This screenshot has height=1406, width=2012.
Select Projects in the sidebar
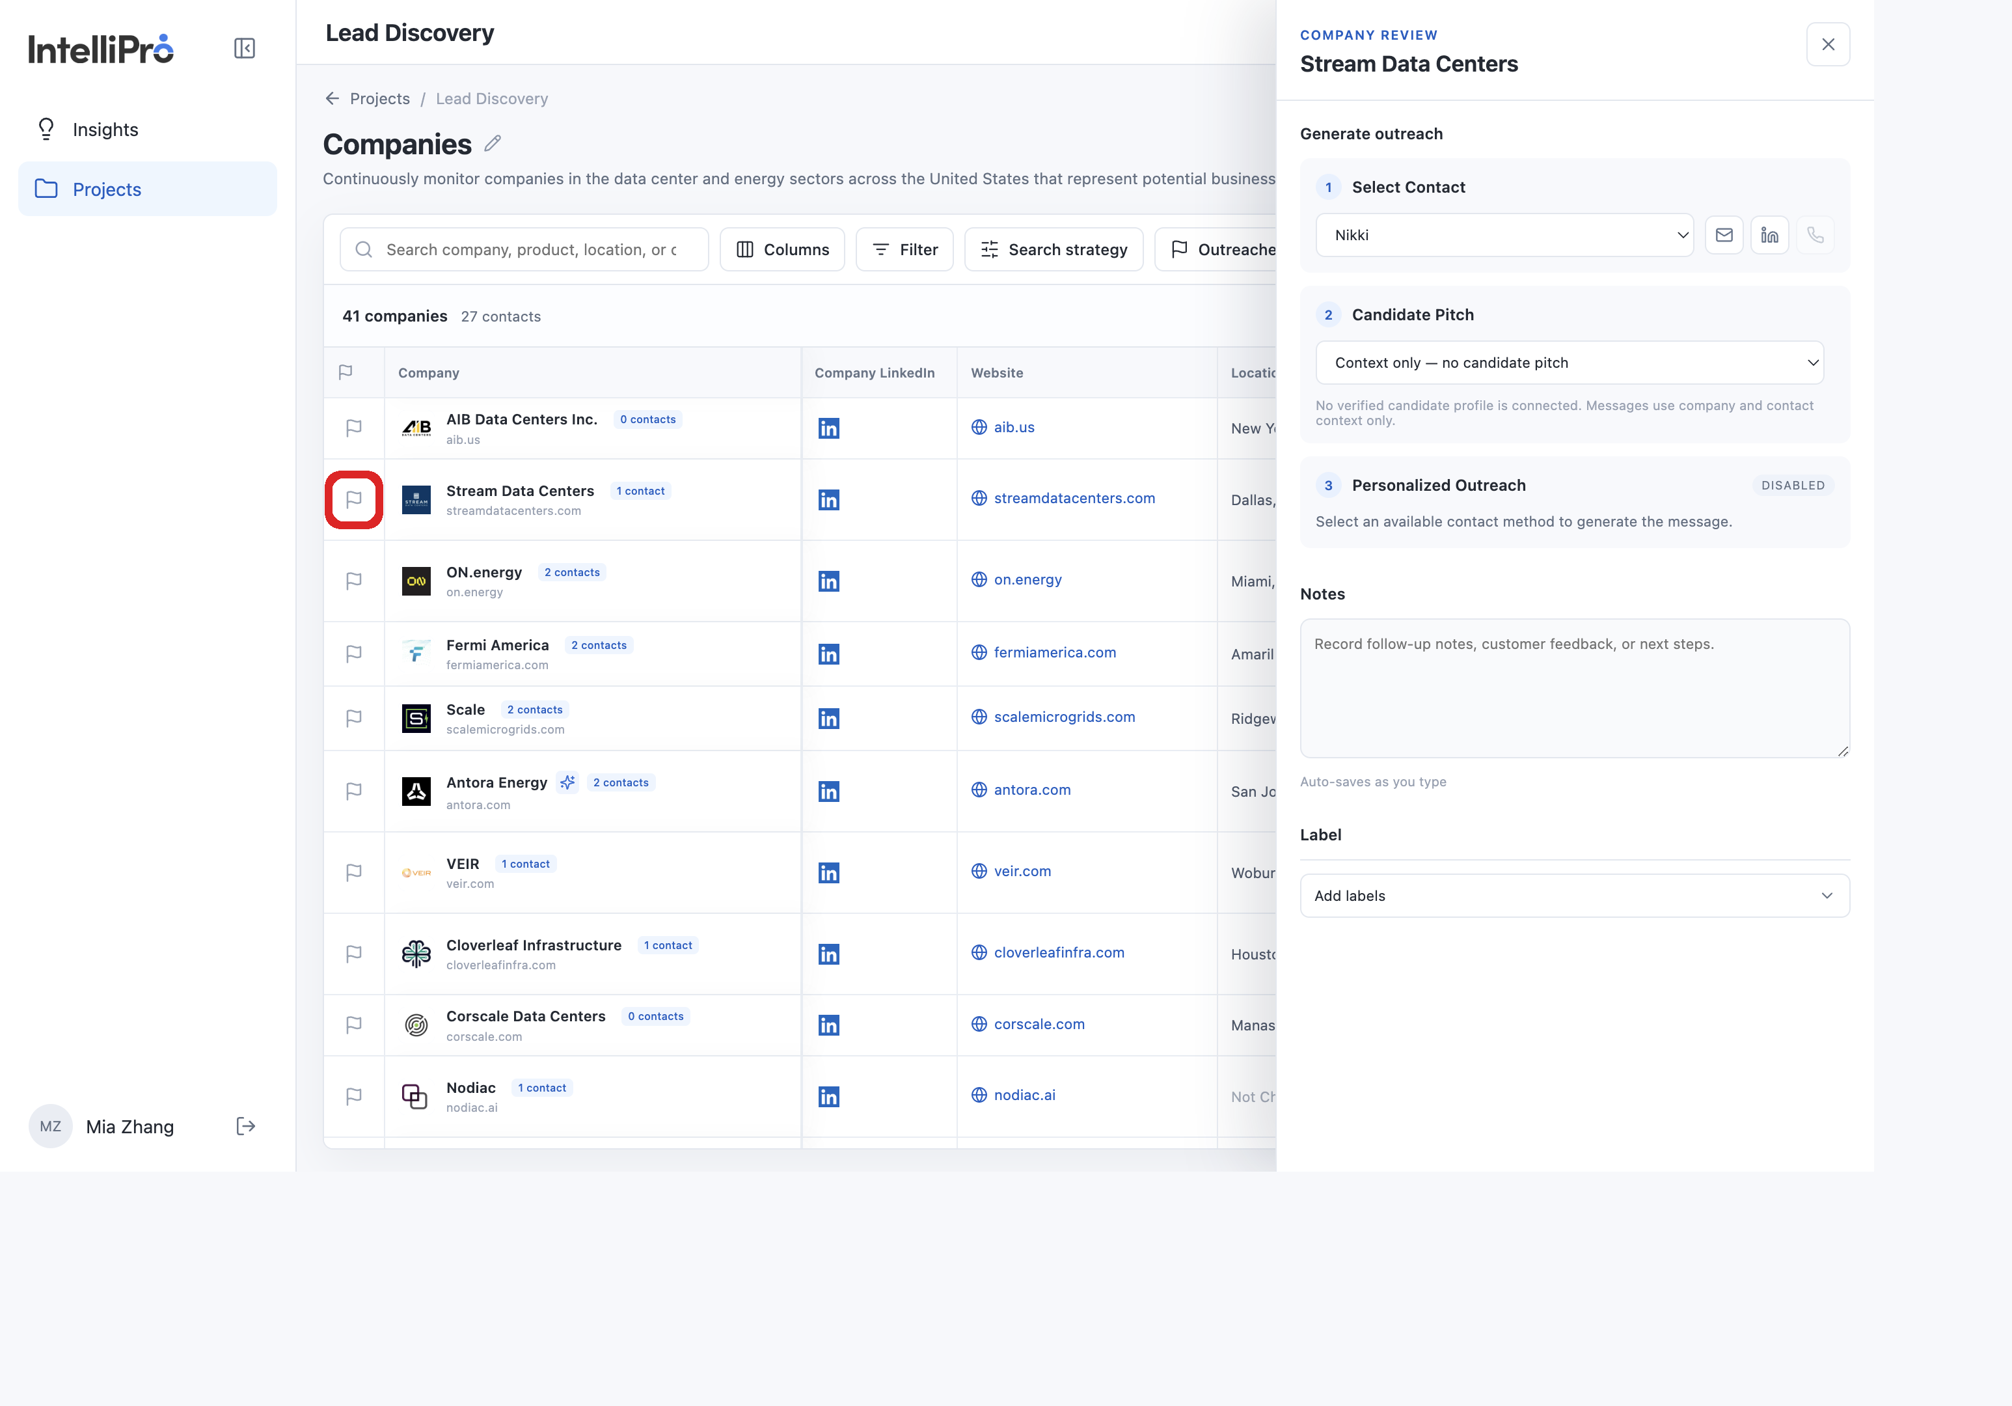coord(147,189)
